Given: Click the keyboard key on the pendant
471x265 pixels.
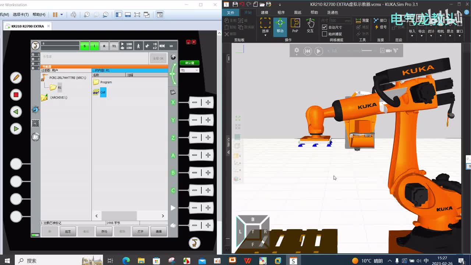Looking at the screenshot, I should [x=173, y=92].
